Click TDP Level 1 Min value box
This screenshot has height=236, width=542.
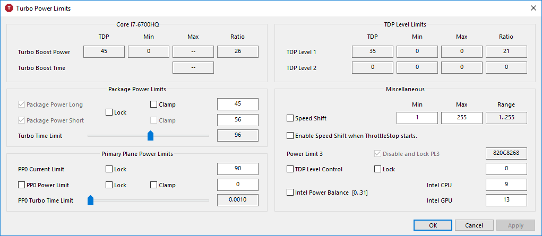pos(417,52)
